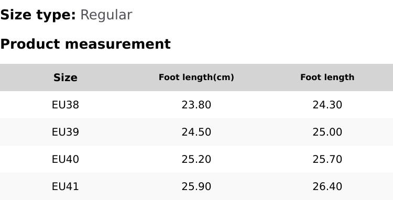Click the Size type label
The height and width of the screenshot is (200, 393).
click(x=38, y=15)
